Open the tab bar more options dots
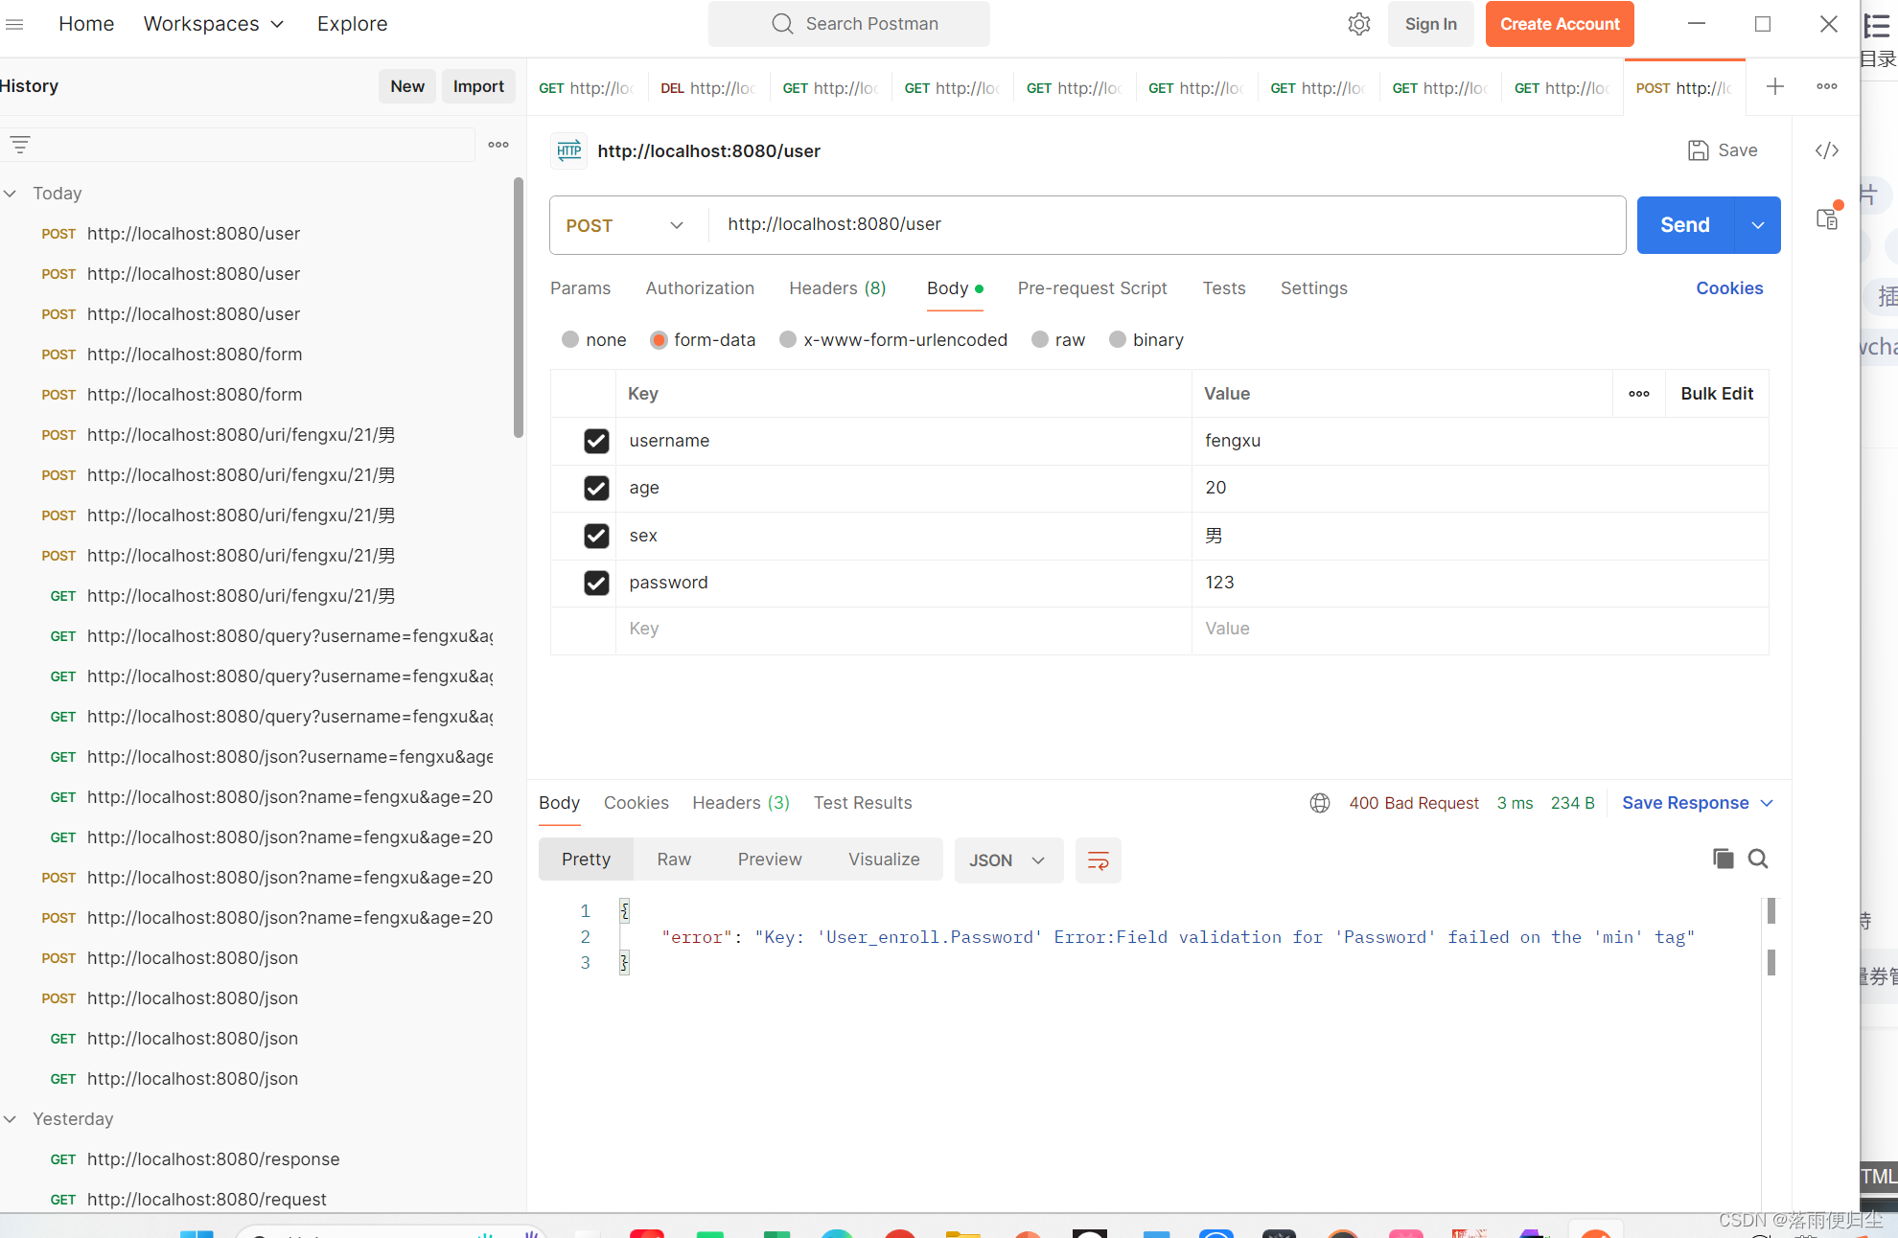 (x=1827, y=86)
